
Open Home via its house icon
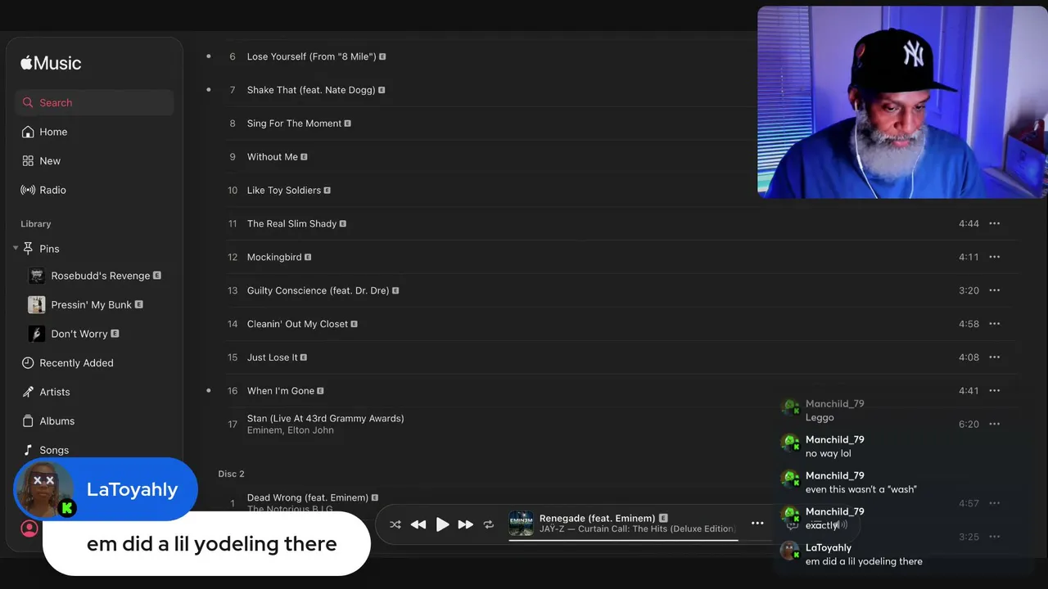(28, 132)
